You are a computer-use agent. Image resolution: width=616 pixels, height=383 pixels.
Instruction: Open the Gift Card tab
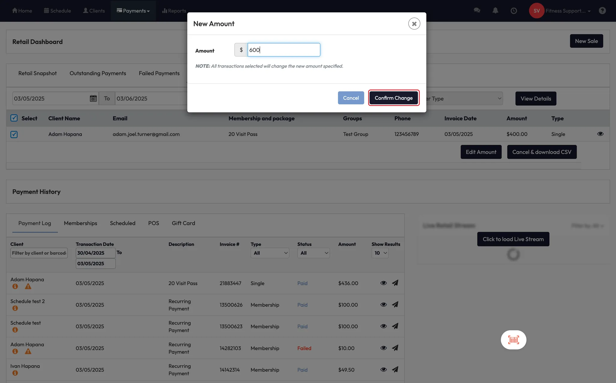183,223
